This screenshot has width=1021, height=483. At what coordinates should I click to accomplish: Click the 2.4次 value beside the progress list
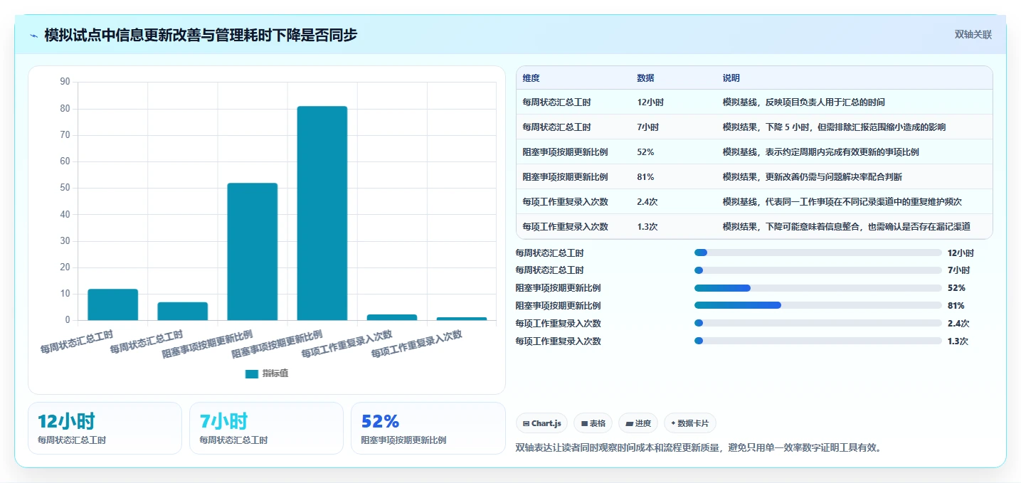click(x=958, y=324)
